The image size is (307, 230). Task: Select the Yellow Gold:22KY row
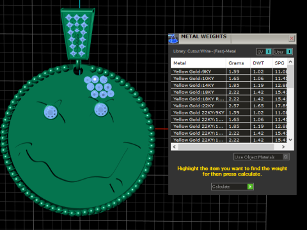(229, 105)
